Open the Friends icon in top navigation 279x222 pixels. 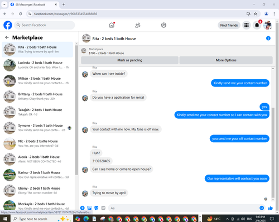coord(138,25)
